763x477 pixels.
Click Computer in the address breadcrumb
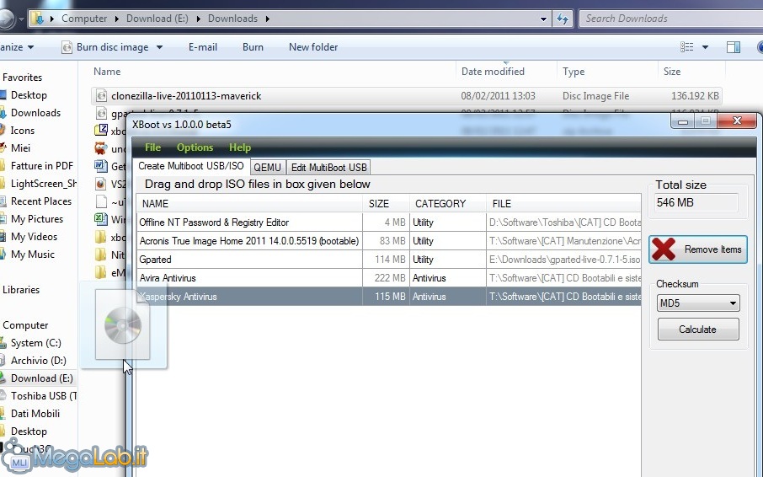83,19
